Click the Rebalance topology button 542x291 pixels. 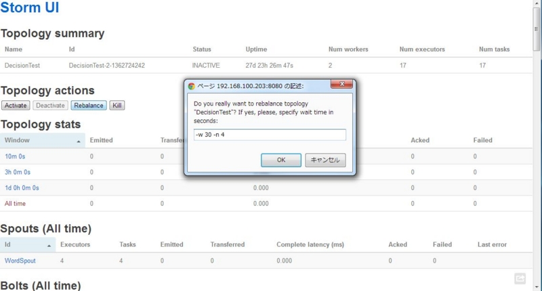89,106
